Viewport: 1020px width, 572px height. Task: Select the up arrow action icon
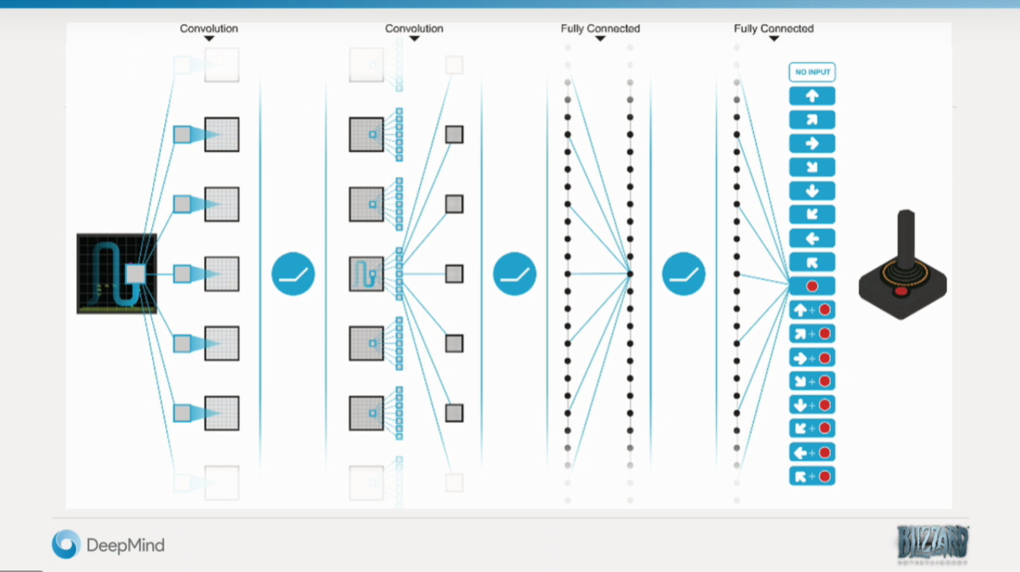[812, 96]
